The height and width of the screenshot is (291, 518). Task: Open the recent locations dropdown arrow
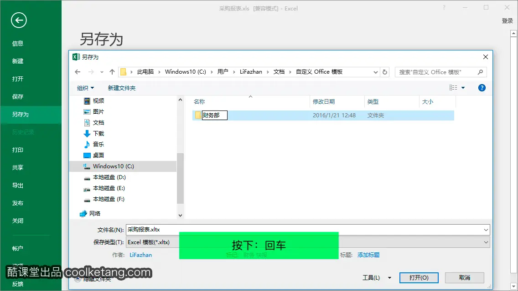(x=102, y=72)
